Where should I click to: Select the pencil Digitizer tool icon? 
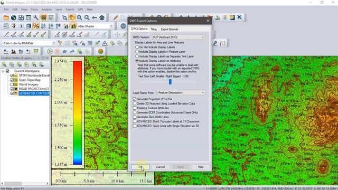tap(116, 17)
